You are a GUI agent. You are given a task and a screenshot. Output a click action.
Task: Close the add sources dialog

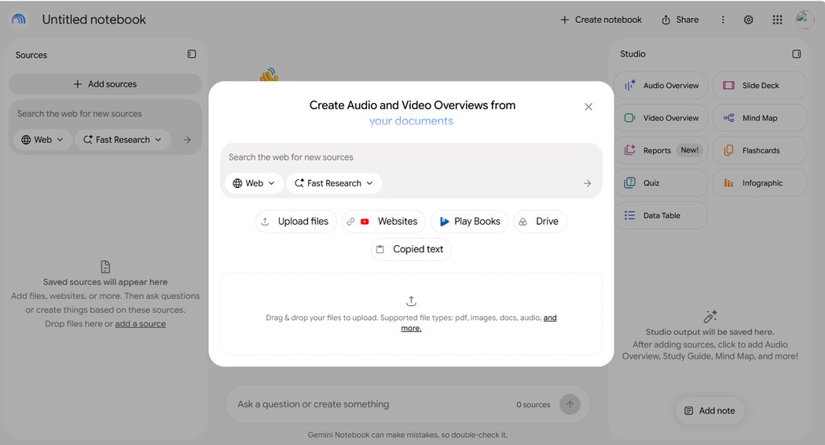pos(588,107)
